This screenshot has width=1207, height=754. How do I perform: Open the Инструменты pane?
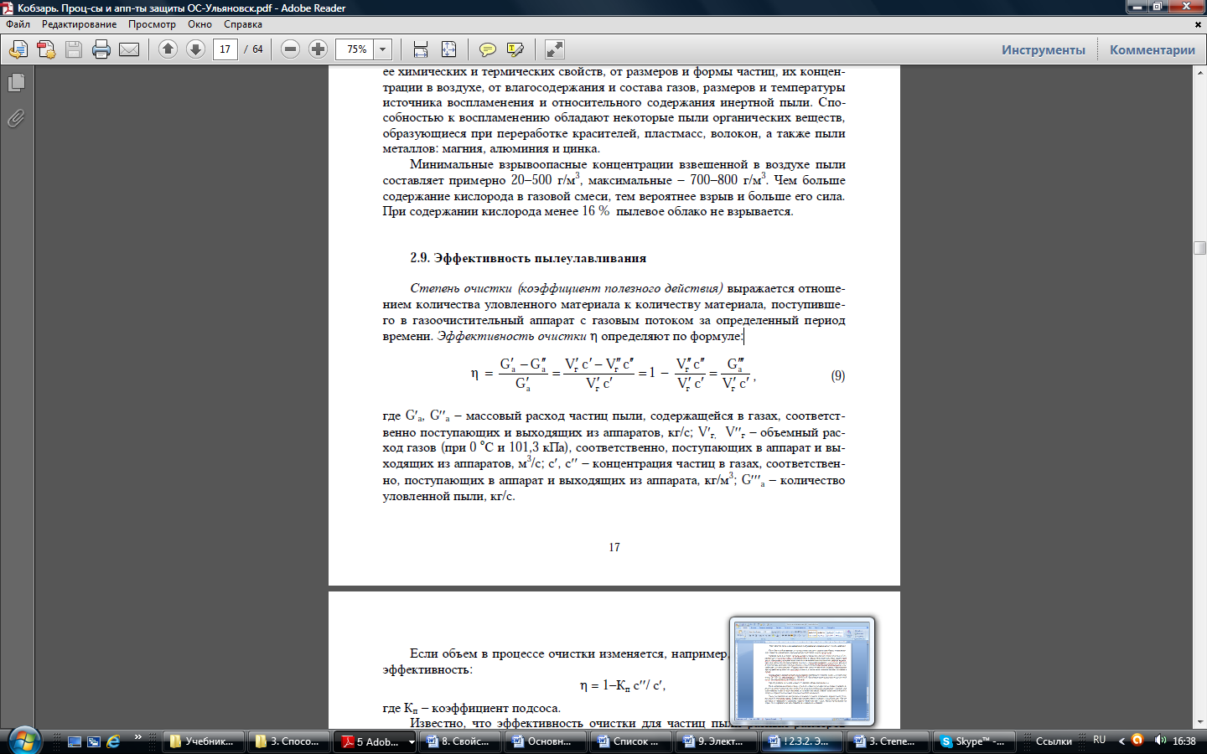(1043, 49)
